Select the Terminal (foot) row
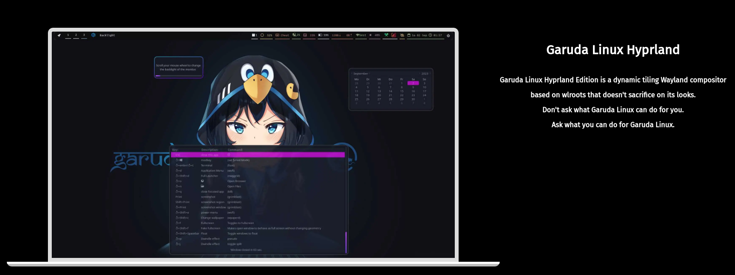Viewport: 735px width, 275px height. coord(258,165)
